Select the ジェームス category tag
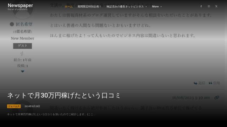The width and height of the screenshot is (227, 127). tap(14, 106)
